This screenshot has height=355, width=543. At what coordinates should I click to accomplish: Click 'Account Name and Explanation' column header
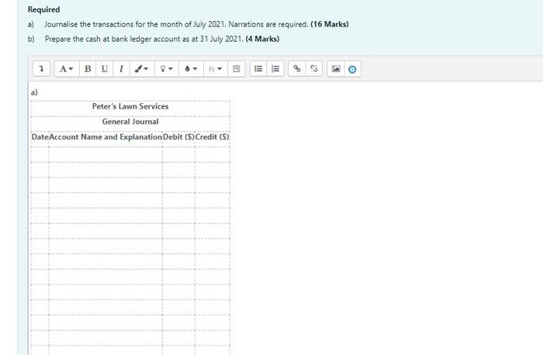click(105, 137)
